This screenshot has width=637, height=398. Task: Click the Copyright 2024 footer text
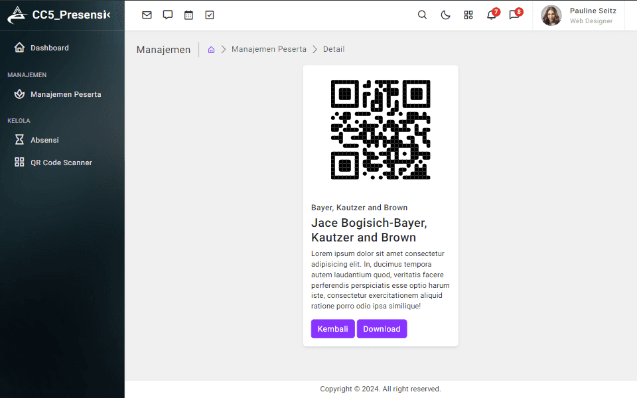[380, 389]
